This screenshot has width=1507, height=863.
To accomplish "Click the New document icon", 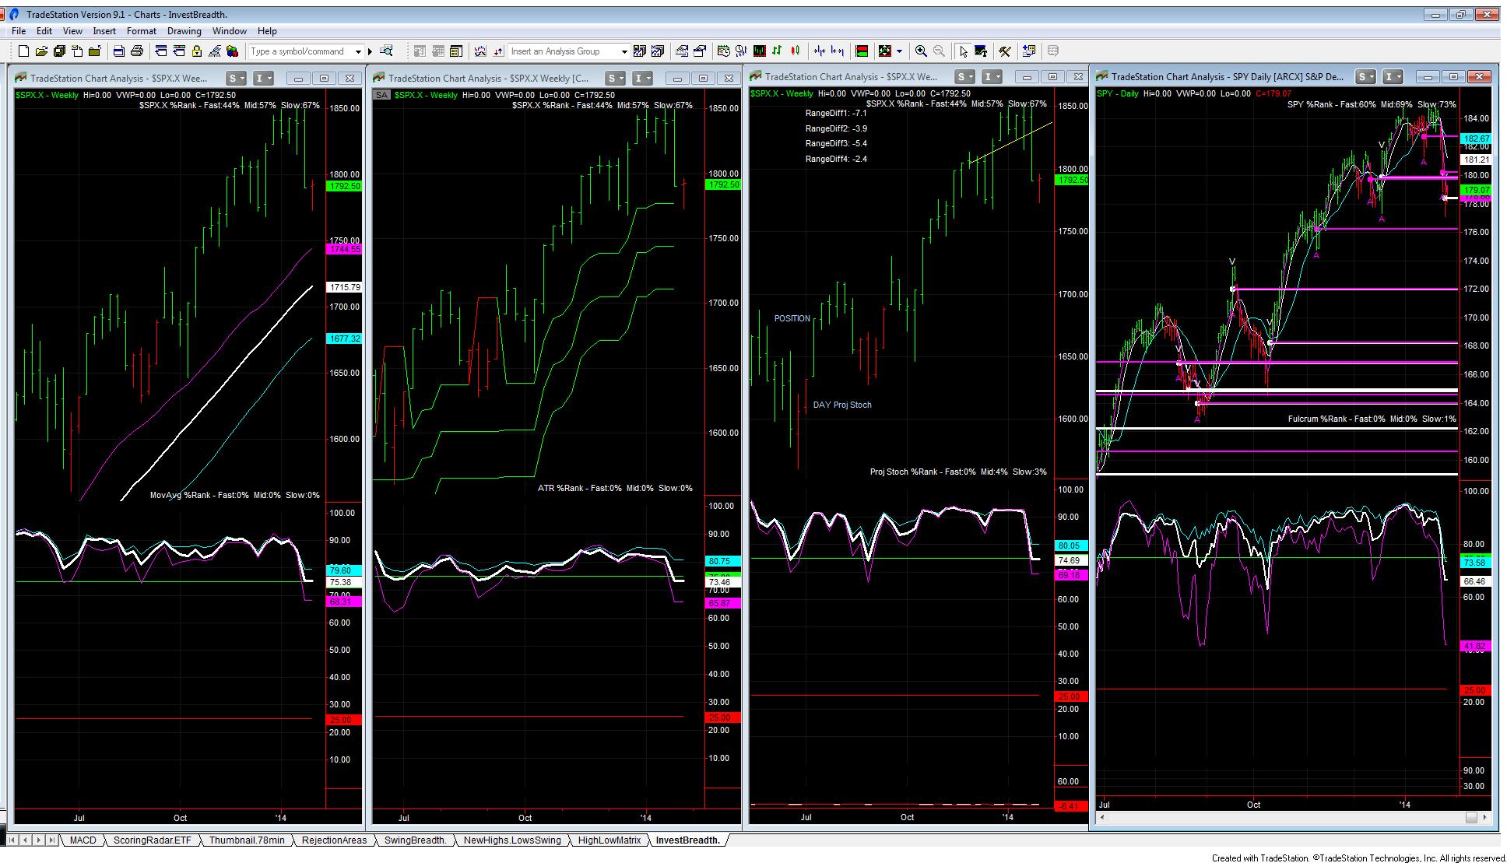I will pyautogui.click(x=23, y=51).
